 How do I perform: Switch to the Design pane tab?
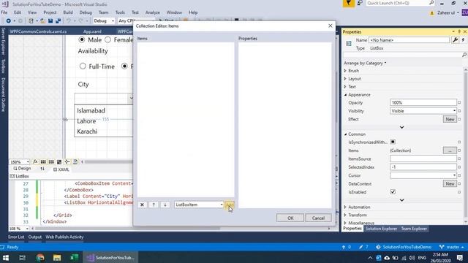[22, 169]
